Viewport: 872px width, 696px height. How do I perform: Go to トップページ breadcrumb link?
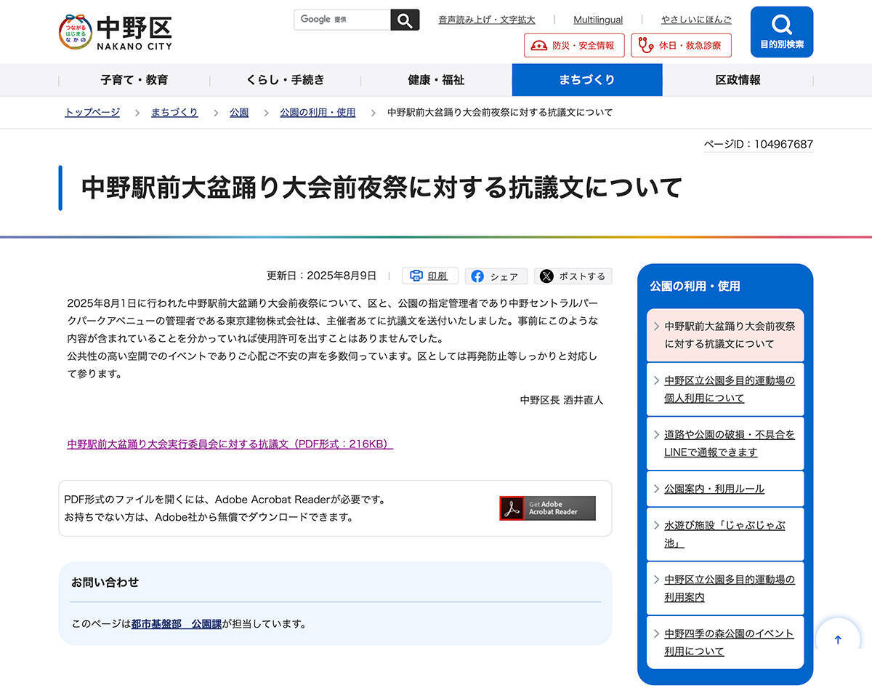pyautogui.click(x=92, y=113)
